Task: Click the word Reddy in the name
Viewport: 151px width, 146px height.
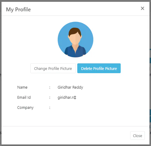Action: pos(78,87)
